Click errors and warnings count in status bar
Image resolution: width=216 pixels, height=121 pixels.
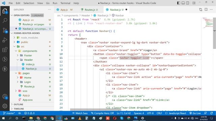(29, 113)
